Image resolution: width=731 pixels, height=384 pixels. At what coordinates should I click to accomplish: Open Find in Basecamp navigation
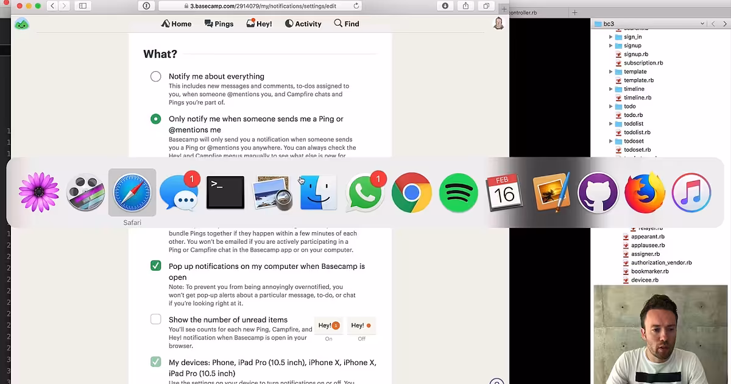(347, 24)
